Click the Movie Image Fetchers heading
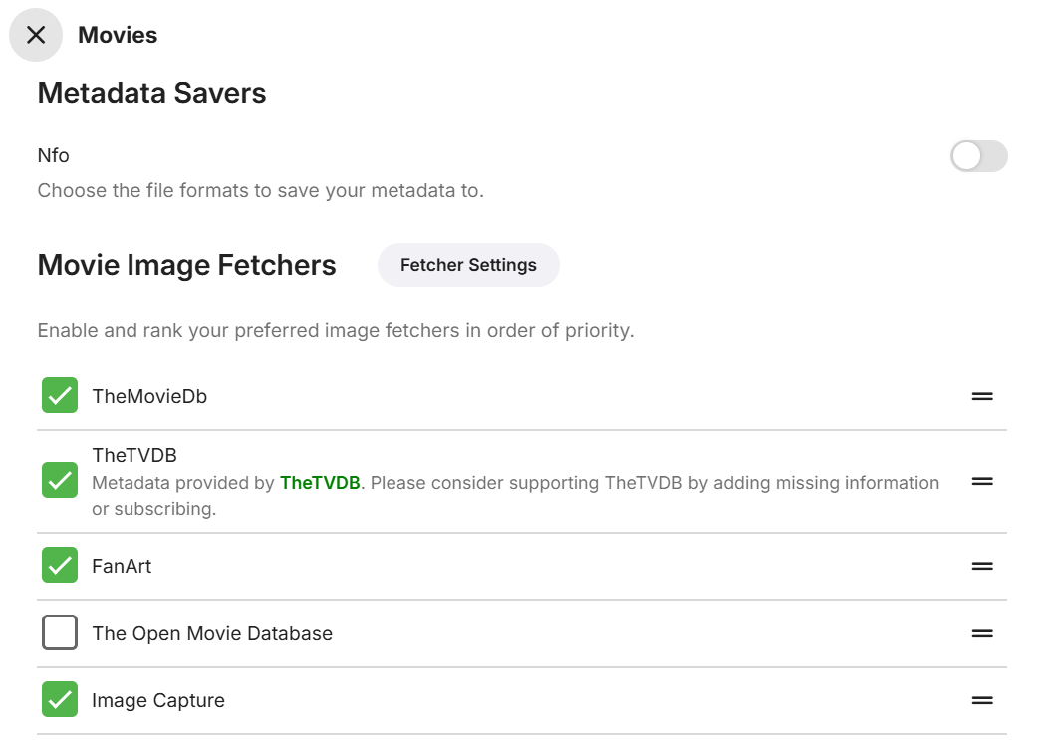1045x740 pixels. (x=186, y=265)
